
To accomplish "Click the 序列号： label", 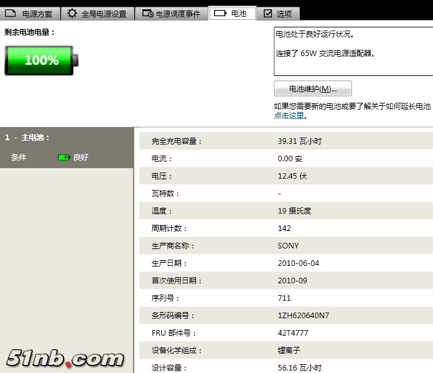I will click(165, 298).
